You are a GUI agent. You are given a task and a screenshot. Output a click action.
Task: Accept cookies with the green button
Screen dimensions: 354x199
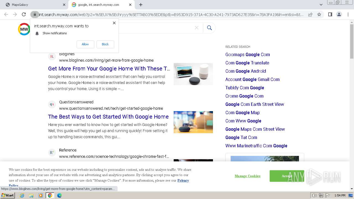click(x=287, y=176)
